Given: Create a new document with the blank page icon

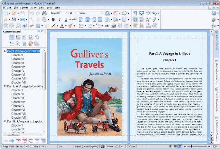Looking at the screenshot, I should [x=6, y=13].
